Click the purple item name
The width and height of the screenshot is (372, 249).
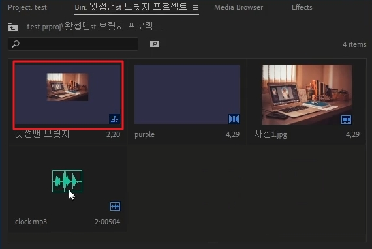(x=144, y=134)
